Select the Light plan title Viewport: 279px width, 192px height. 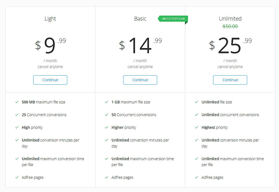point(50,19)
